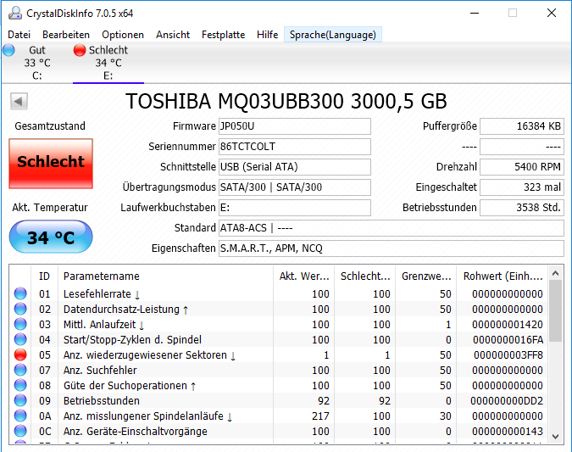Click blue status dot of Datendurchsatz-Leistung row

[20, 309]
